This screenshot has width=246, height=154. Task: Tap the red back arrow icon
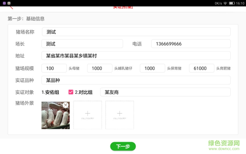[11, 8]
